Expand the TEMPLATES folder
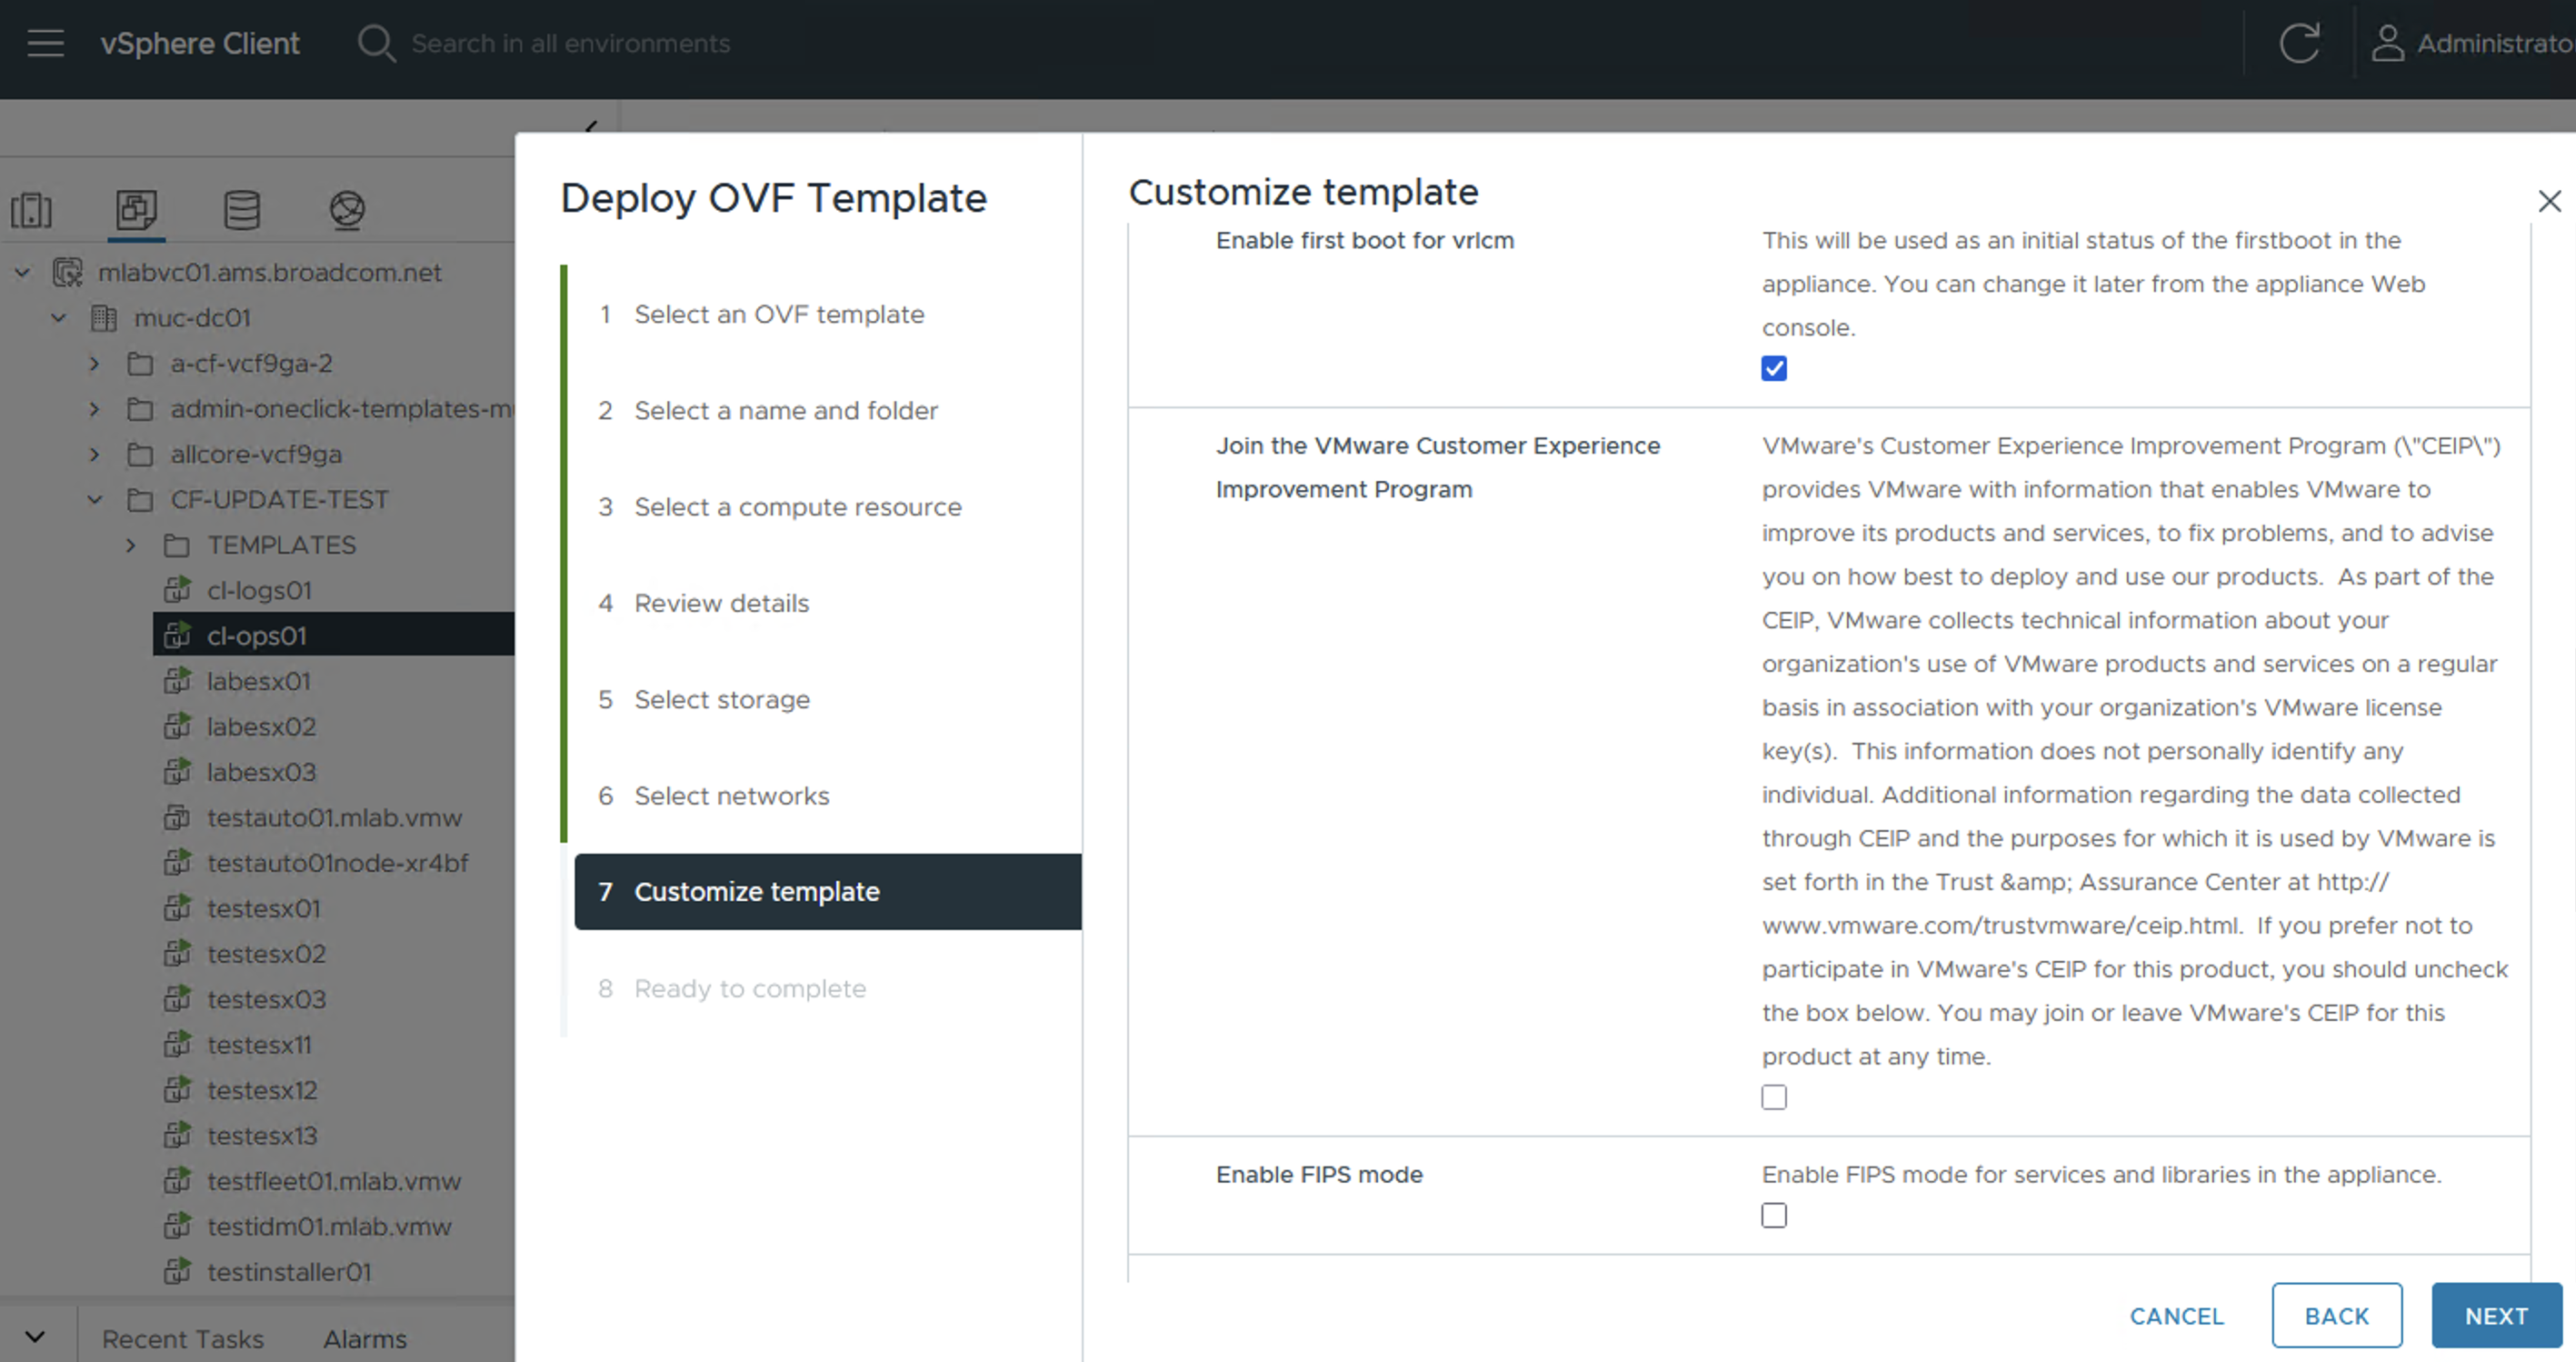 (x=131, y=545)
